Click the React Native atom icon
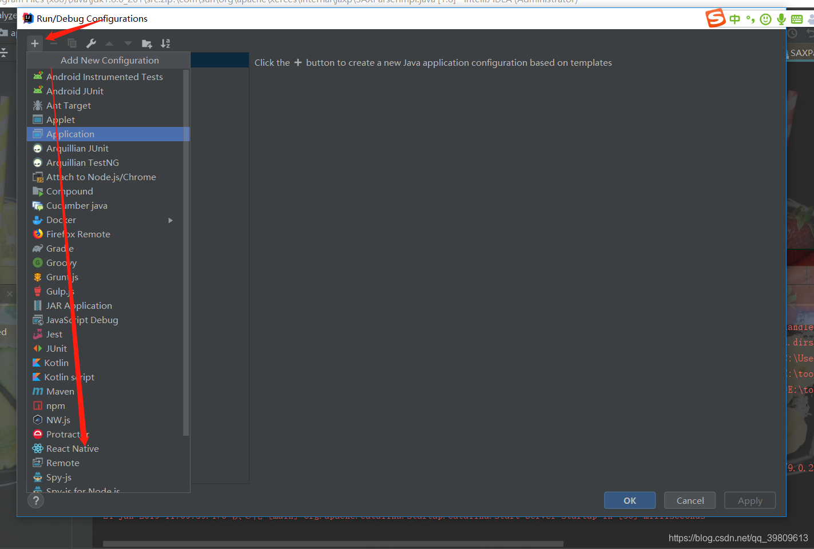The width and height of the screenshot is (814, 549). (x=38, y=448)
